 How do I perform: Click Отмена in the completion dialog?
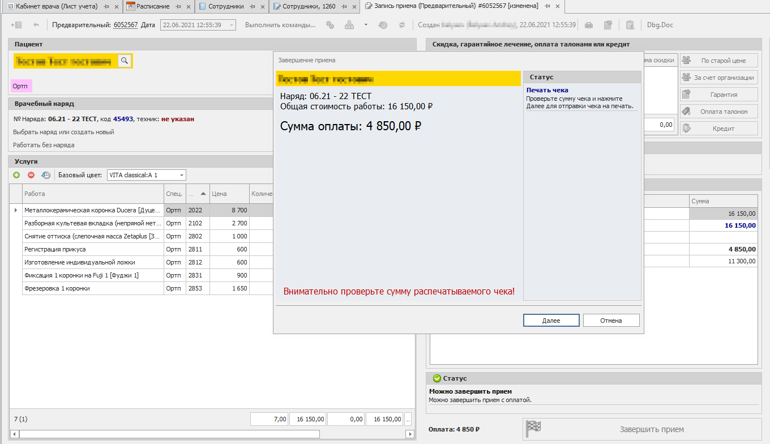611,321
